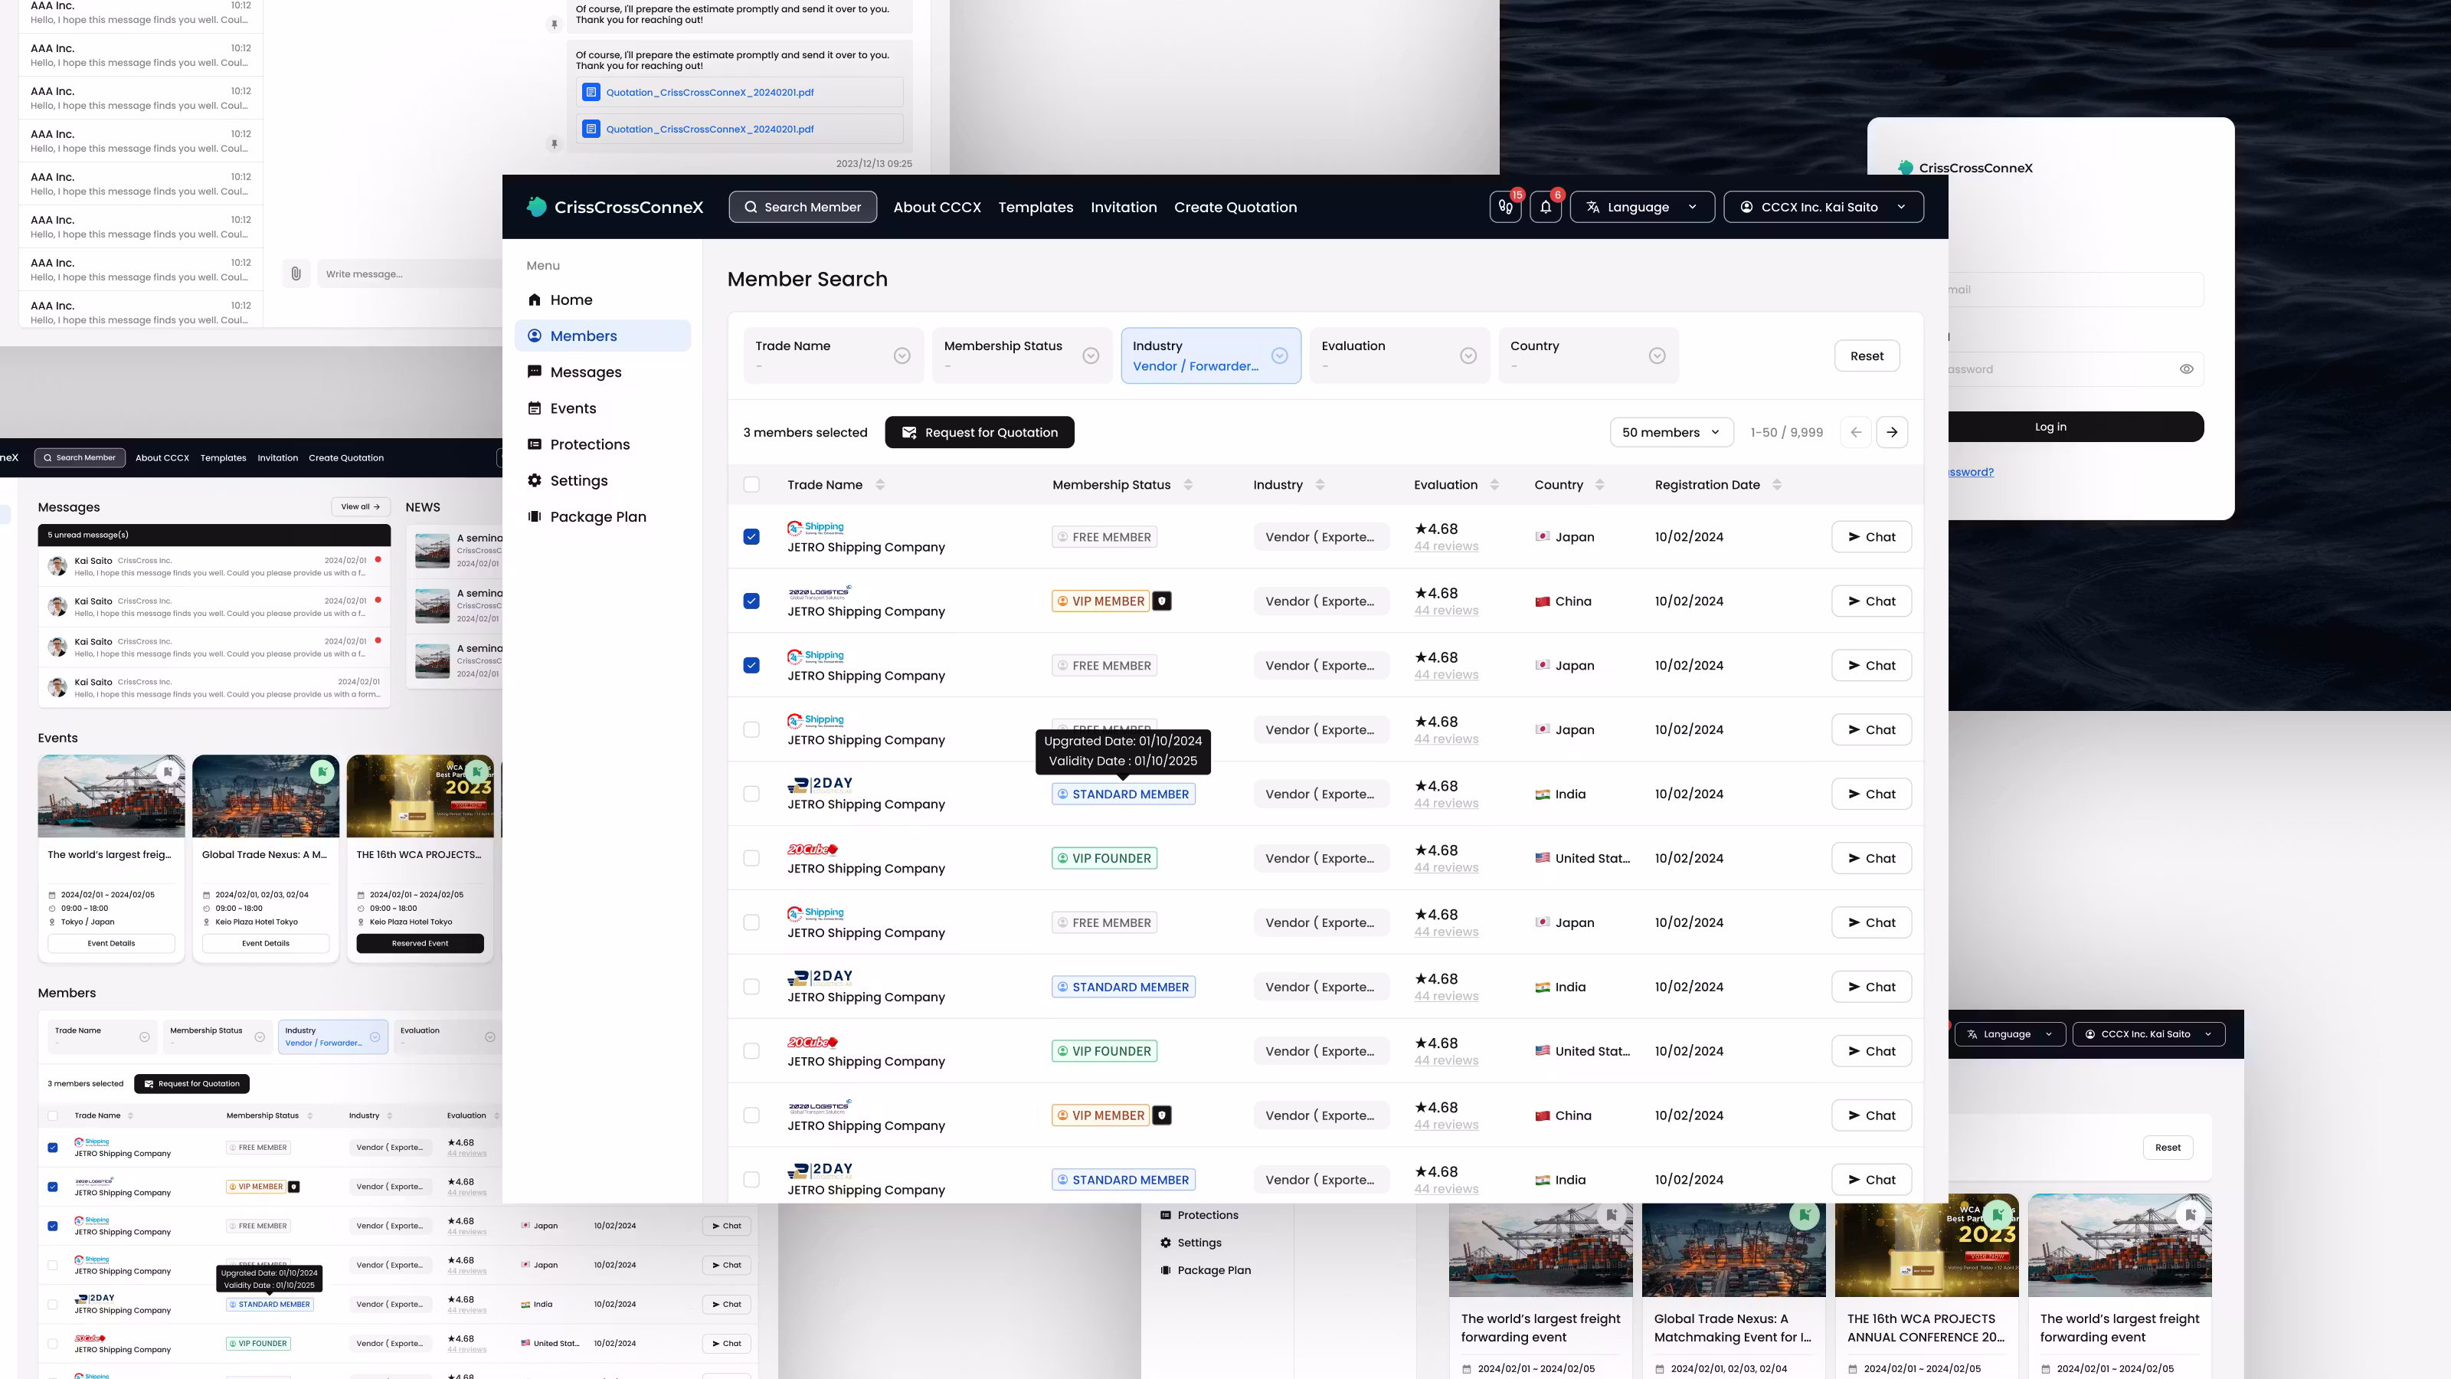Screen dimensions: 2451x1379
Task: Open the 50 members page size dropdown
Action: (1671, 432)
